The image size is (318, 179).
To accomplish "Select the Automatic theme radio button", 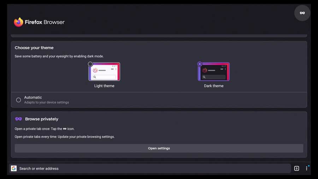I will (18, 100).
